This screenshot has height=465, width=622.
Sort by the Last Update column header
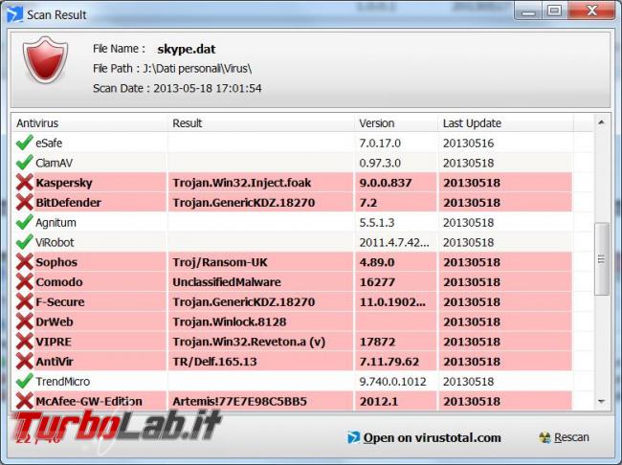(x=506, y=123)
